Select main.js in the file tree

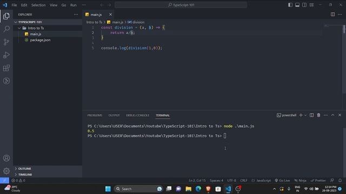coord(48,34)
